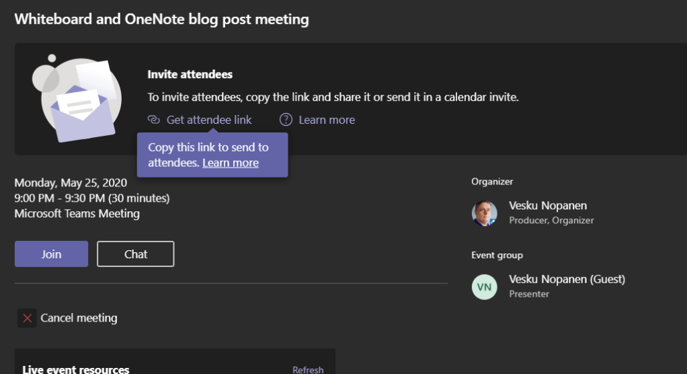Refresh the Live event resources
The height and width of the screenshot is (374, 687).
(308, 369)
